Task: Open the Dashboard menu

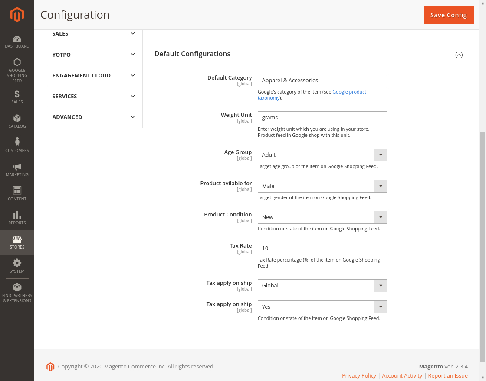Action: click(x=17, y=42)
